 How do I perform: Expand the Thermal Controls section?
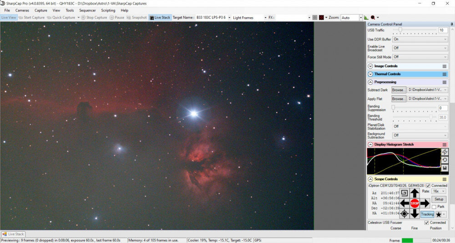pyautogui.click(x=370, y=74)
